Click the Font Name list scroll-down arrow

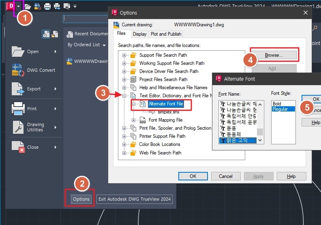(x=260, y=140)
